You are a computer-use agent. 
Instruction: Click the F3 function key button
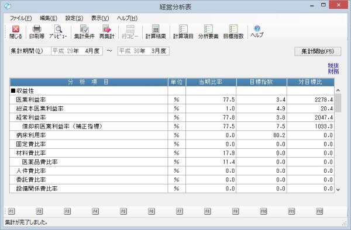click(x=67, y=211)
